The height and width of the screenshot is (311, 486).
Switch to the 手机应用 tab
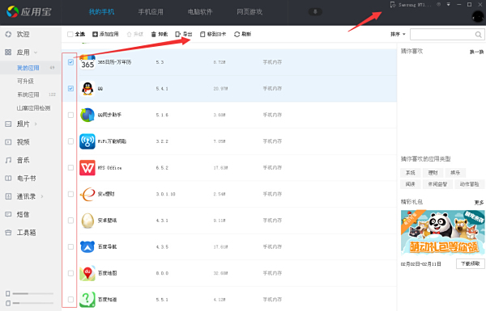(151, 12)
